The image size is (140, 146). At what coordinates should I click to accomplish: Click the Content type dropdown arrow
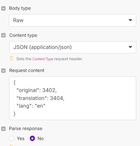130,47
